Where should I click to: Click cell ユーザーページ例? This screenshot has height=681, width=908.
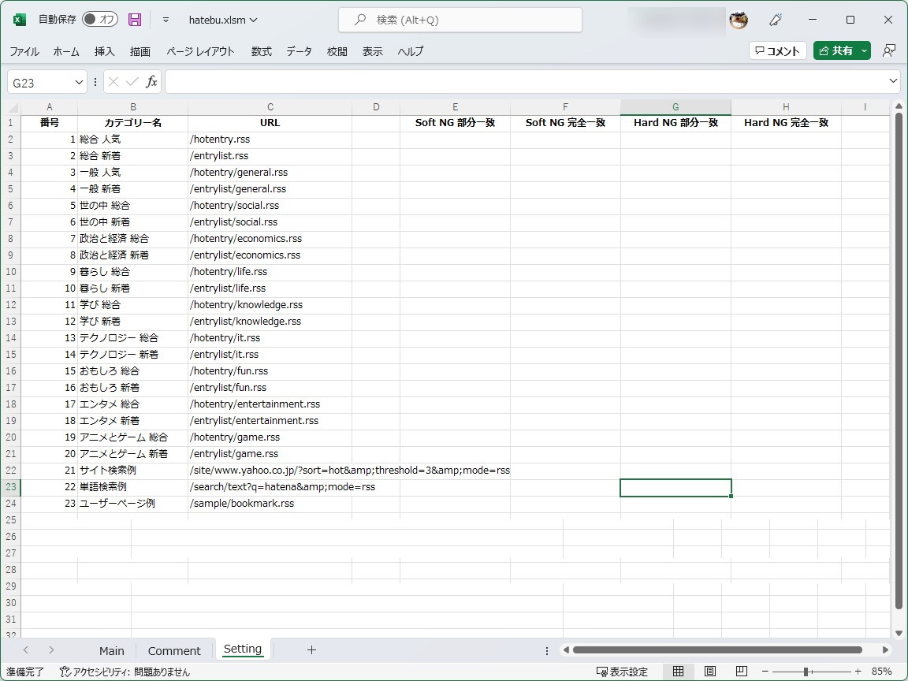click(132, 504)
